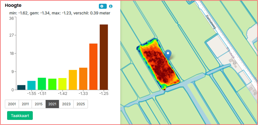Screen dimensions: 258x125
Task: Click the -1.33 x-axis label
Action: (x=83, y=94)
